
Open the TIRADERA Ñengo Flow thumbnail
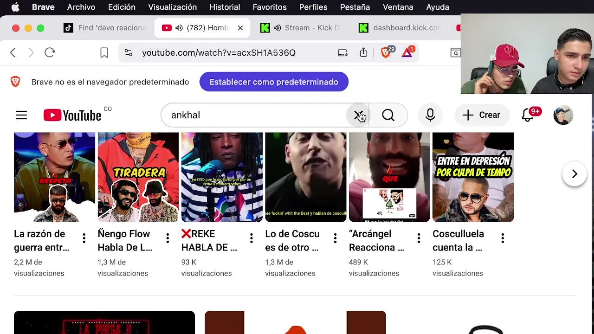pyautogui.click(x=138, y=177)
